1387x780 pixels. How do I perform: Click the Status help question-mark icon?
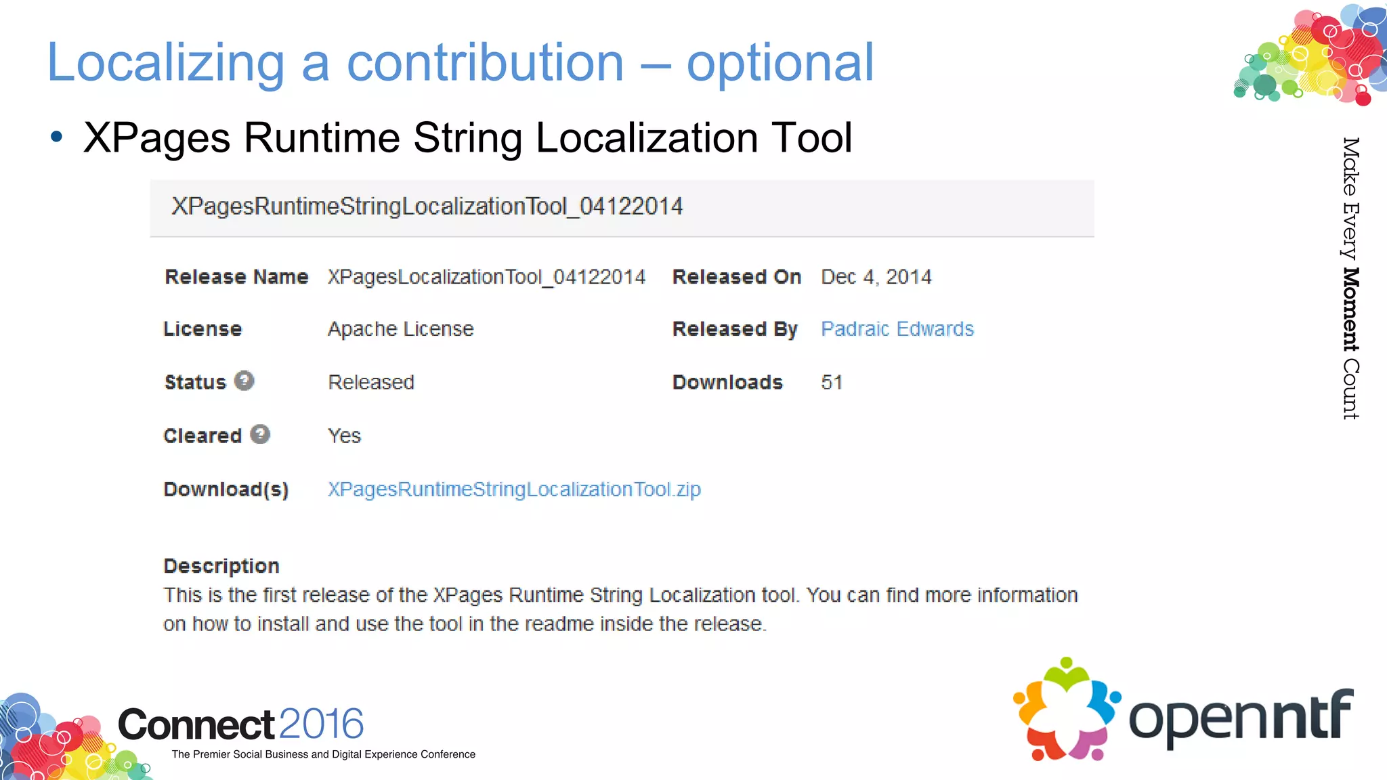pos(244,381)
